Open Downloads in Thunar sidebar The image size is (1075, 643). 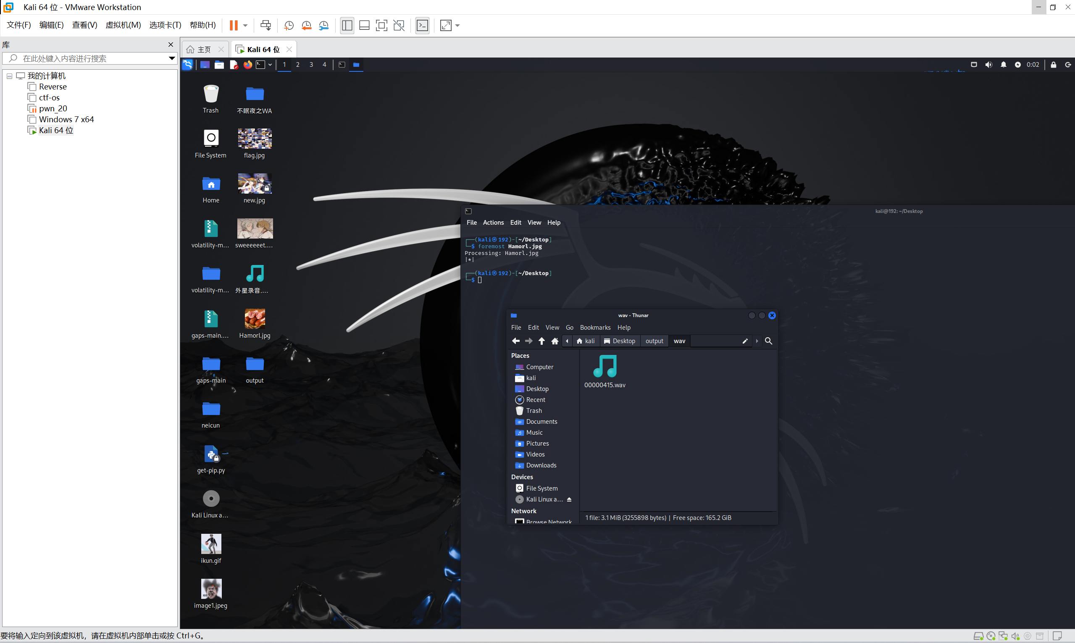coord(541,465)
